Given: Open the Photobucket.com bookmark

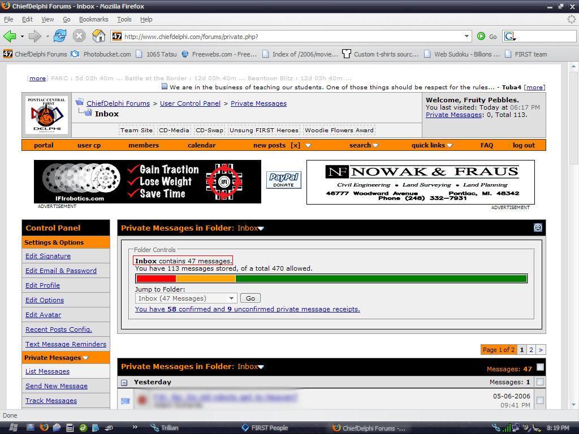Looking at the screenshot, I should coord(101,54).
